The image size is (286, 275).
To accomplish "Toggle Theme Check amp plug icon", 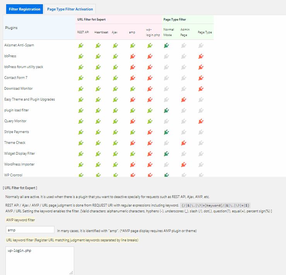I will pyautogui.click(x=133, y=143).
